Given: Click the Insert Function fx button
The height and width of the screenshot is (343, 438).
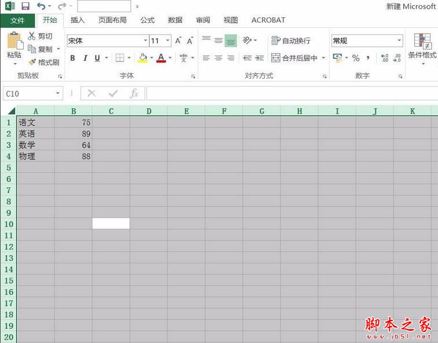Looking at the screenshot, I should tap(134, 93).
